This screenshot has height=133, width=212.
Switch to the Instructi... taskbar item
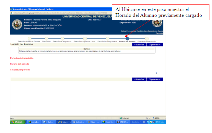78,122
